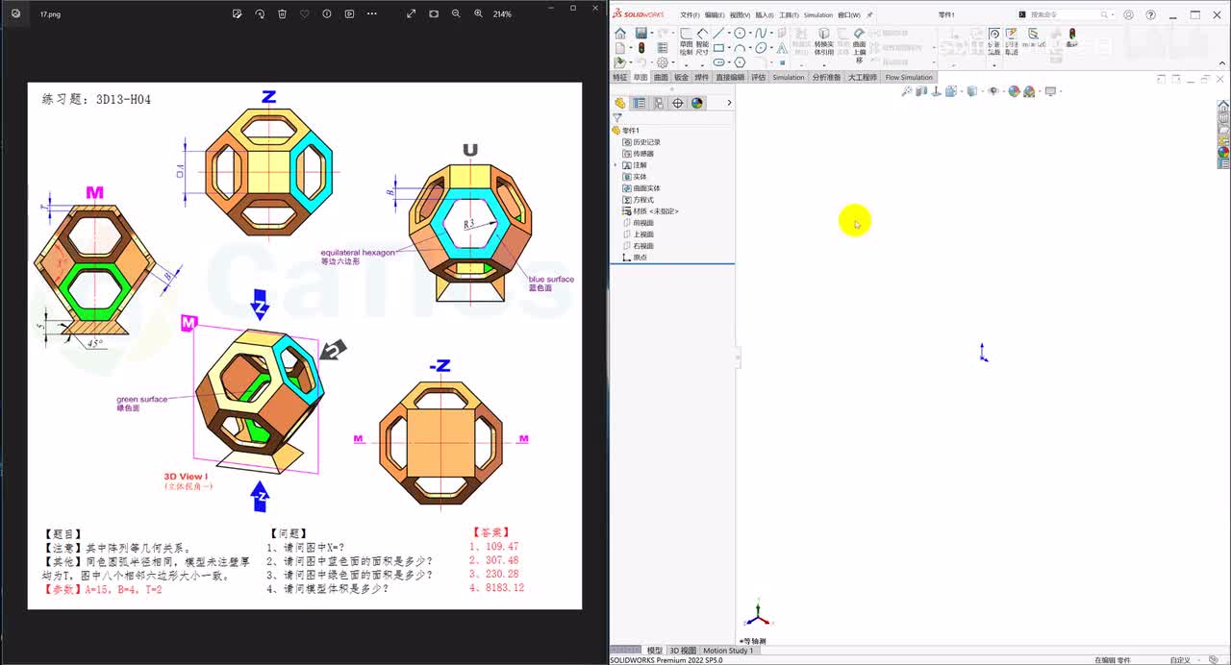
Task: Click the 214% zoom level value
Action: (x=502, y=14)
